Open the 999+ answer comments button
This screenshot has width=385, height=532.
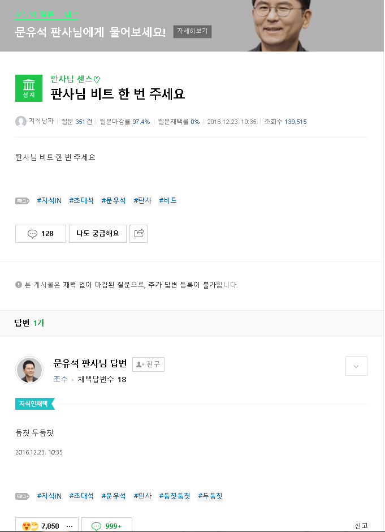click(107, 526)
